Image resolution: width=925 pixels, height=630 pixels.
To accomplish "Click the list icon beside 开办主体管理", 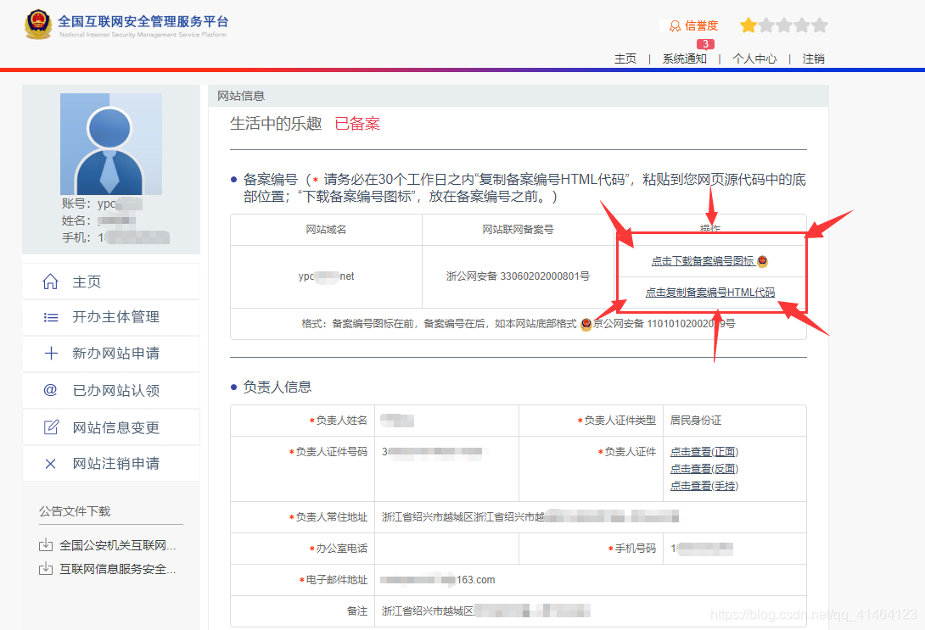I will pos(51,317).
